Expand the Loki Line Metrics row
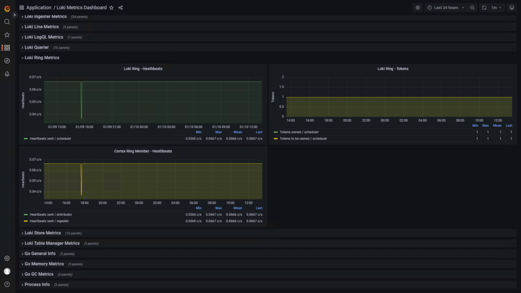This screenshot has height=293, width=521. (x=42, y=27)
